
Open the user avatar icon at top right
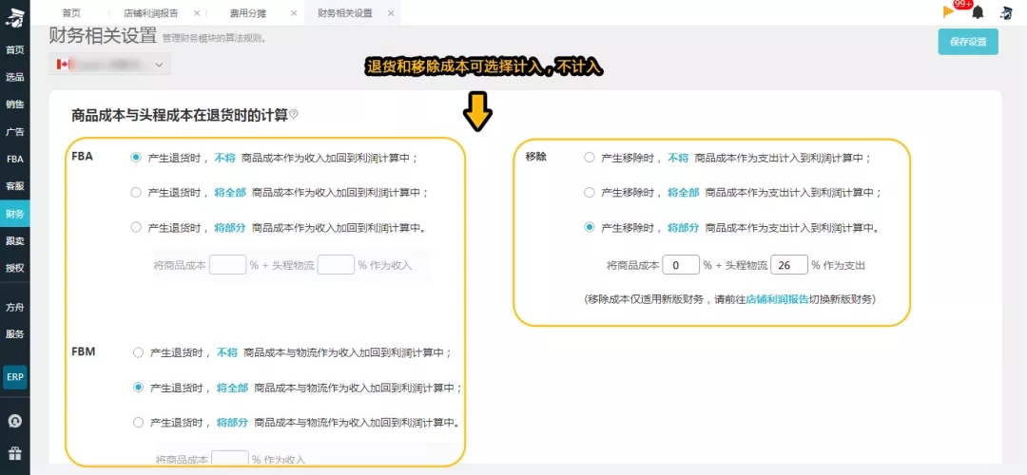tap(1006, 11)
